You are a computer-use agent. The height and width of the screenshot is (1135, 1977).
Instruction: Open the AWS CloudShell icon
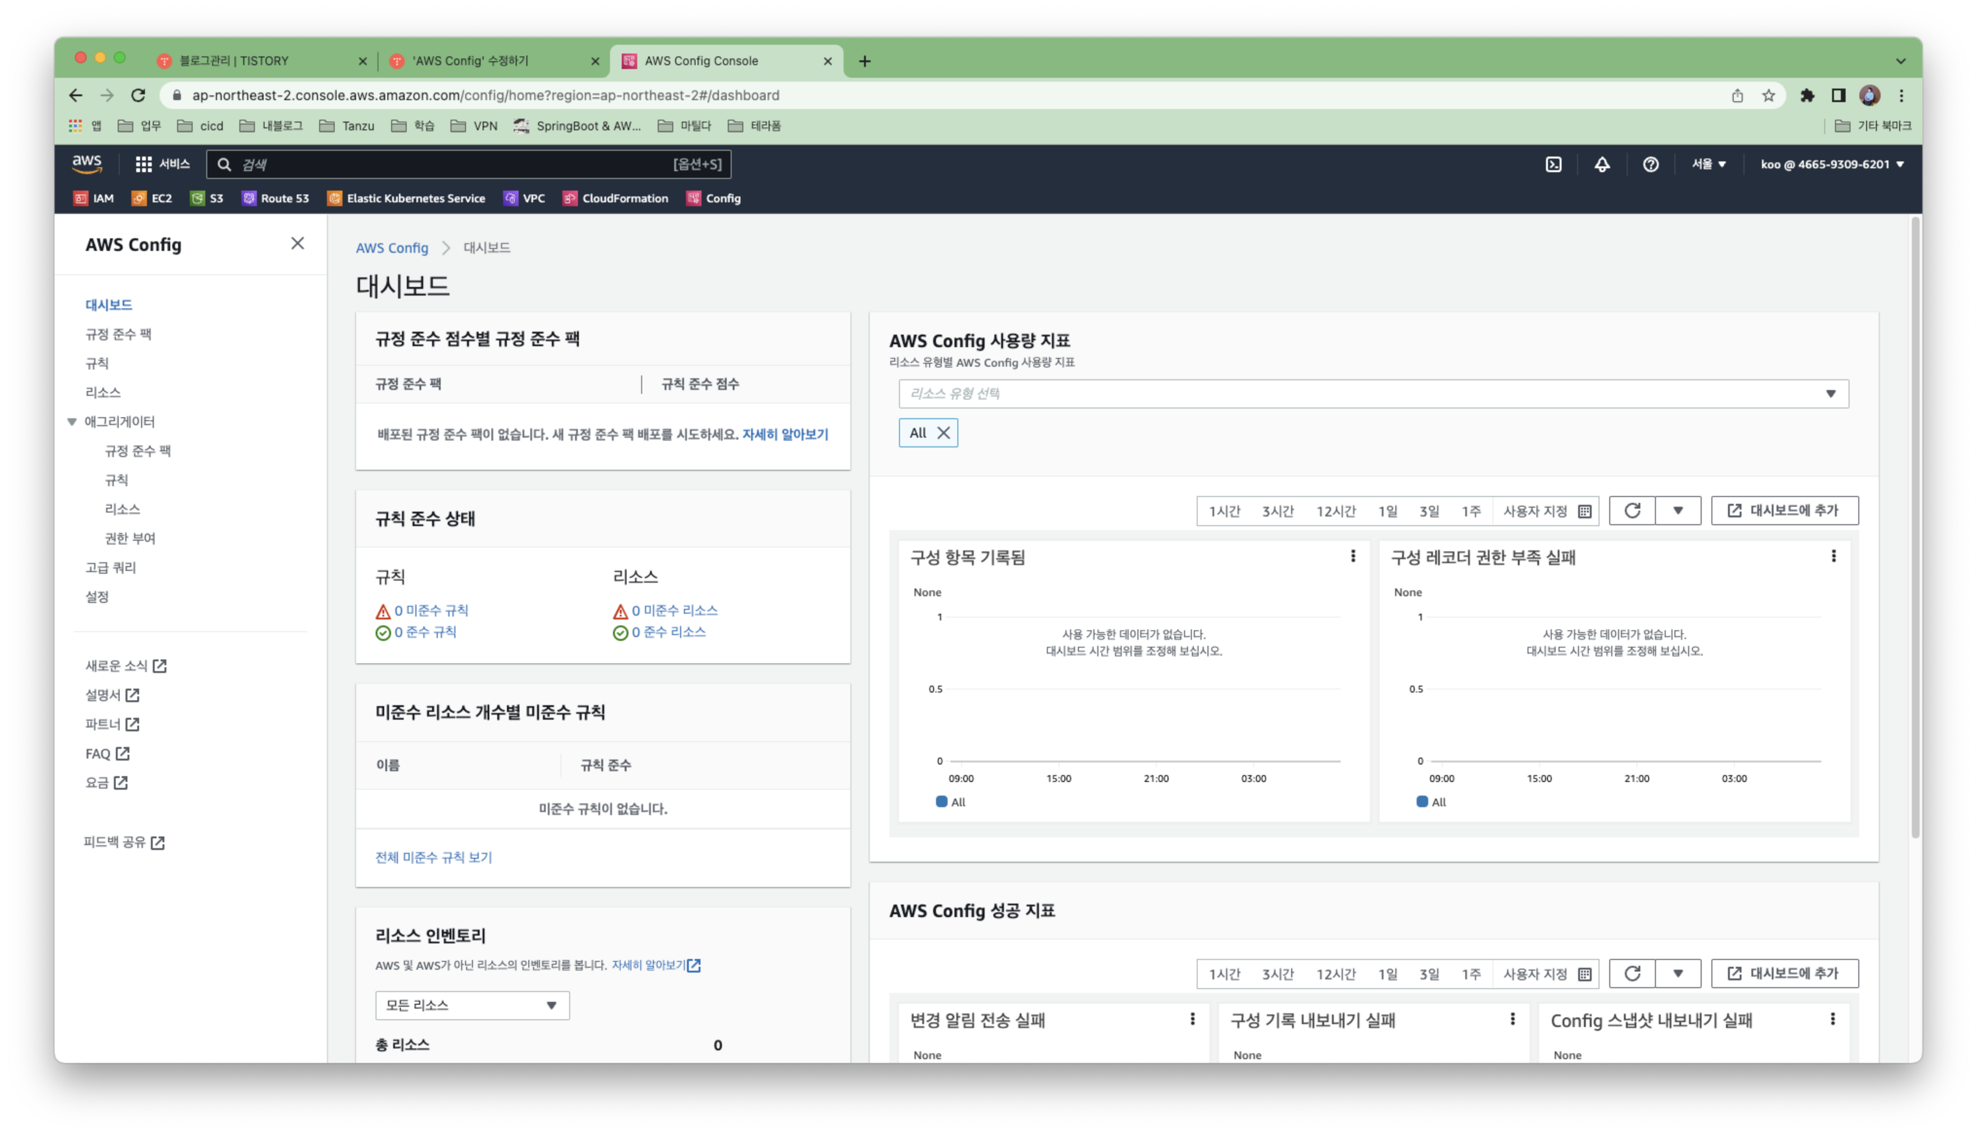click(x=1553, y=164)
